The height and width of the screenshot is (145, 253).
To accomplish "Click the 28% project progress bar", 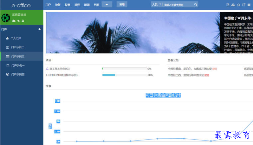I will (124, 75).
